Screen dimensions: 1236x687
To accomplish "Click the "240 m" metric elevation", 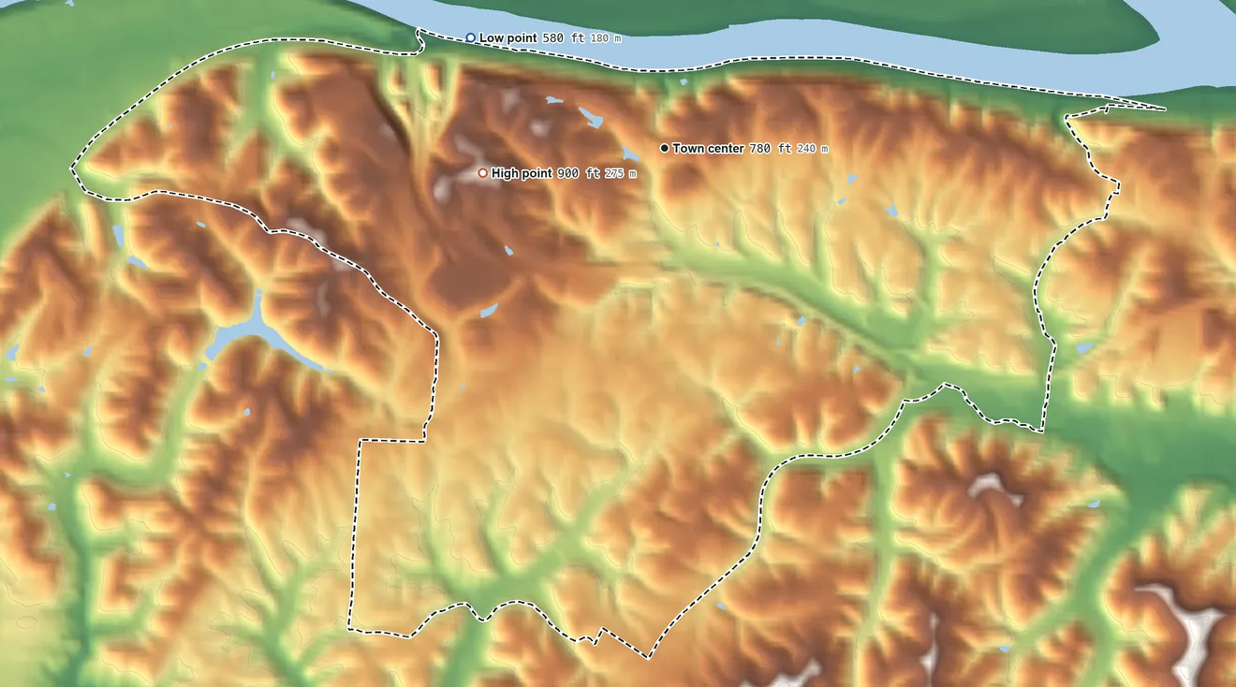I will (x=812, y=149).
